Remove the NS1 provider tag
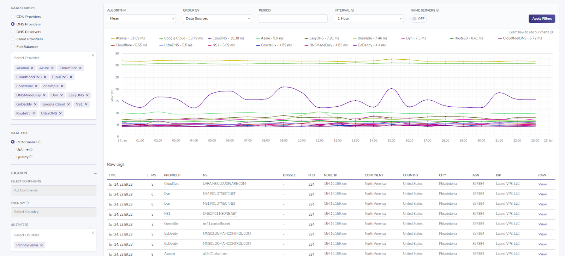Viewport: 565px width, 256px height. pos(86,105)
